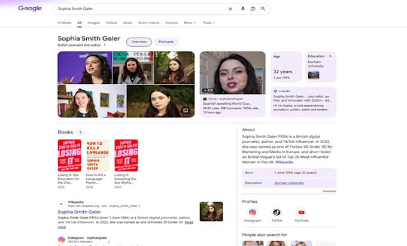Open the Instagram profile icon
This screenshot has width=407, height=246.
point(253,212)
